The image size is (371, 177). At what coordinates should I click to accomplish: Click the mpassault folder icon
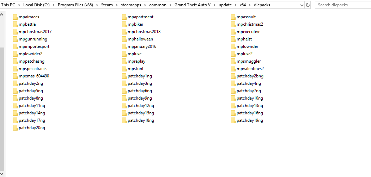click(x=233, y=17)
